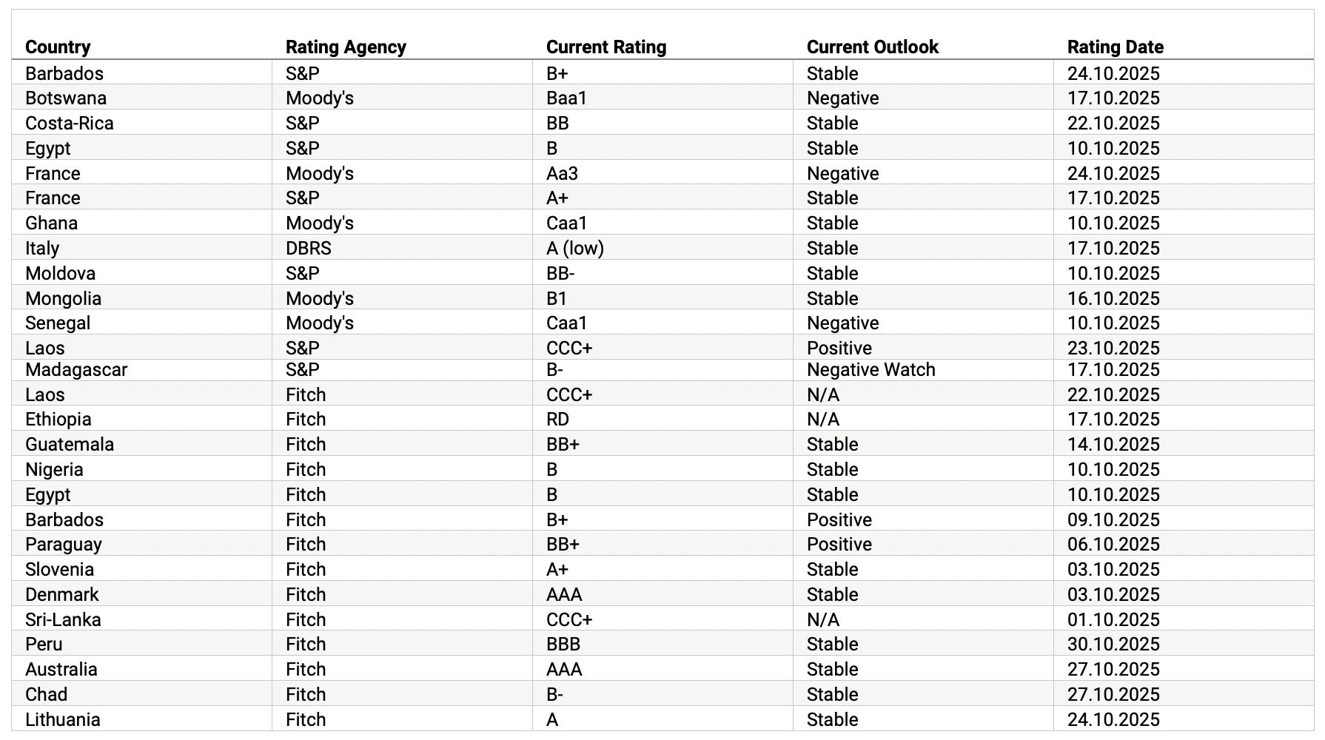Screen dimensions: 1325x740
Task: Select the Sri-Lanka country cell
Action: click(x=63, y=620)
